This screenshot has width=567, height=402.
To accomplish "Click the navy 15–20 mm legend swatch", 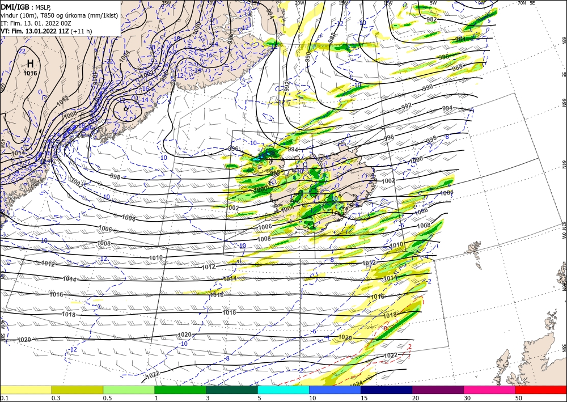I will click(x=387, y=390).
